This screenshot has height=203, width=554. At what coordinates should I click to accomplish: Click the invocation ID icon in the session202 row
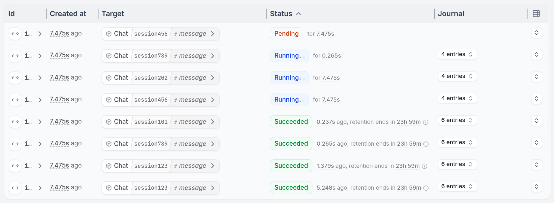[15, 78]
